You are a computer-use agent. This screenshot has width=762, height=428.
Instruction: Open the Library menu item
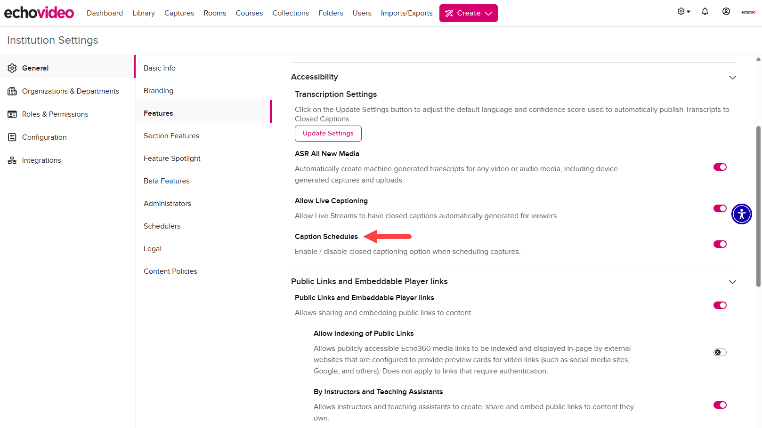tap(144, 13)
